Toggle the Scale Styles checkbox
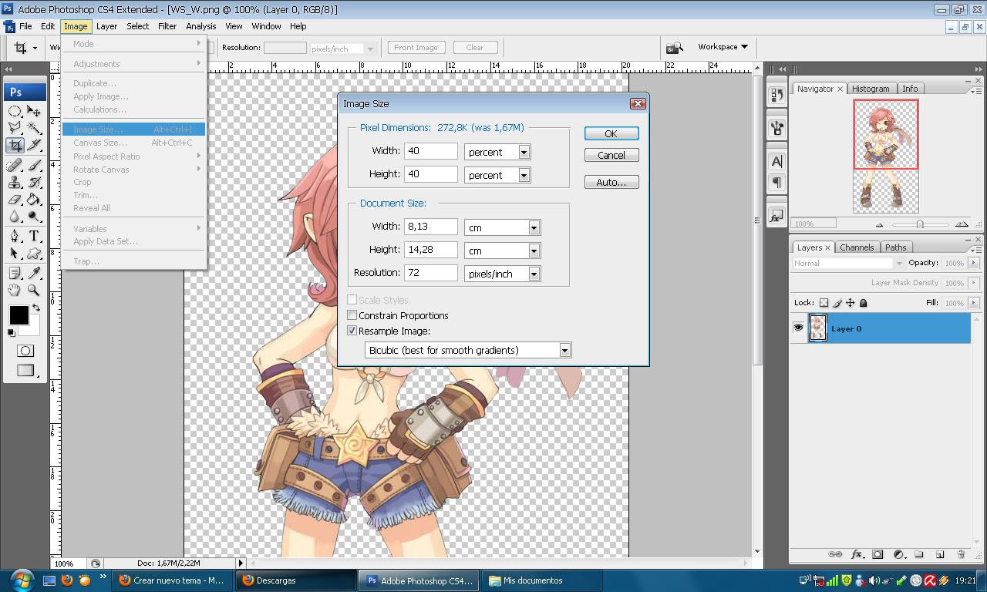This screenshot has width=987, height=592. (352, 300)
